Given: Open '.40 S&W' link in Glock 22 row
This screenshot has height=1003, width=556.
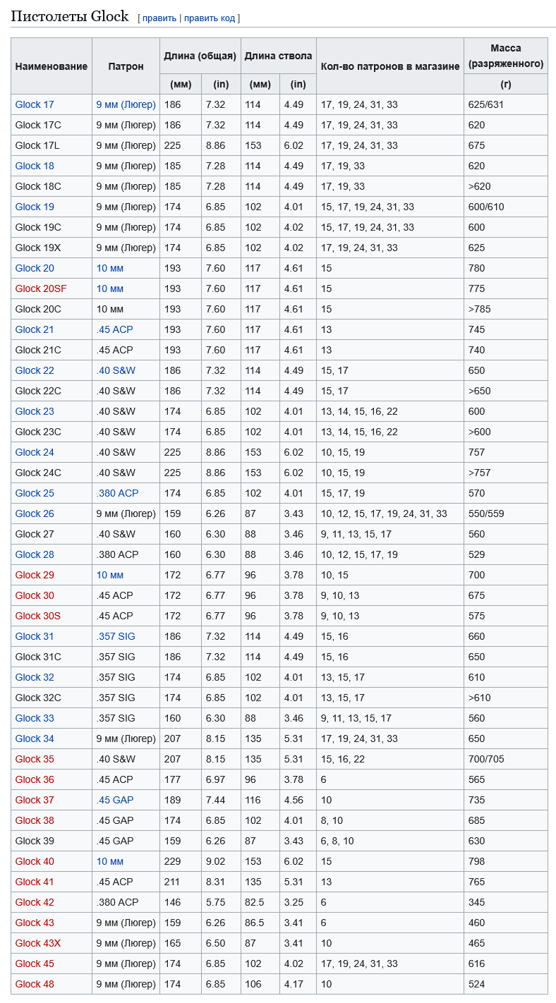Looking at the screenshot, I should point(116,370).
